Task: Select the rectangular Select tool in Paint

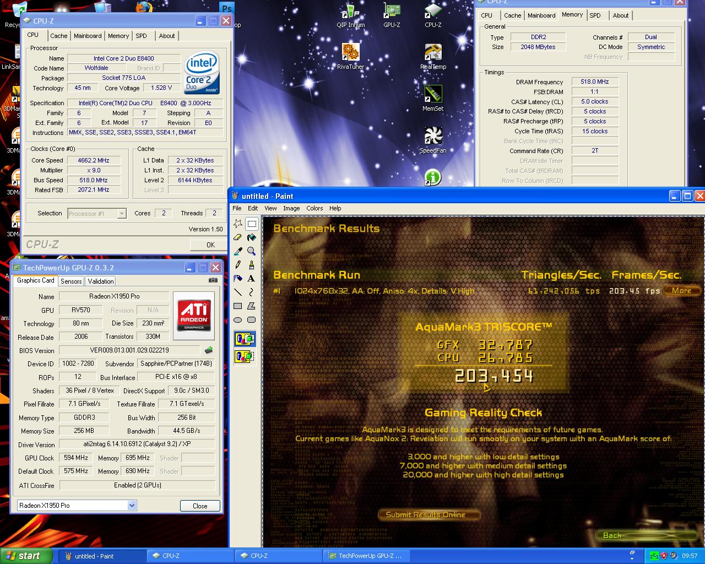Action: coord(252,224)
